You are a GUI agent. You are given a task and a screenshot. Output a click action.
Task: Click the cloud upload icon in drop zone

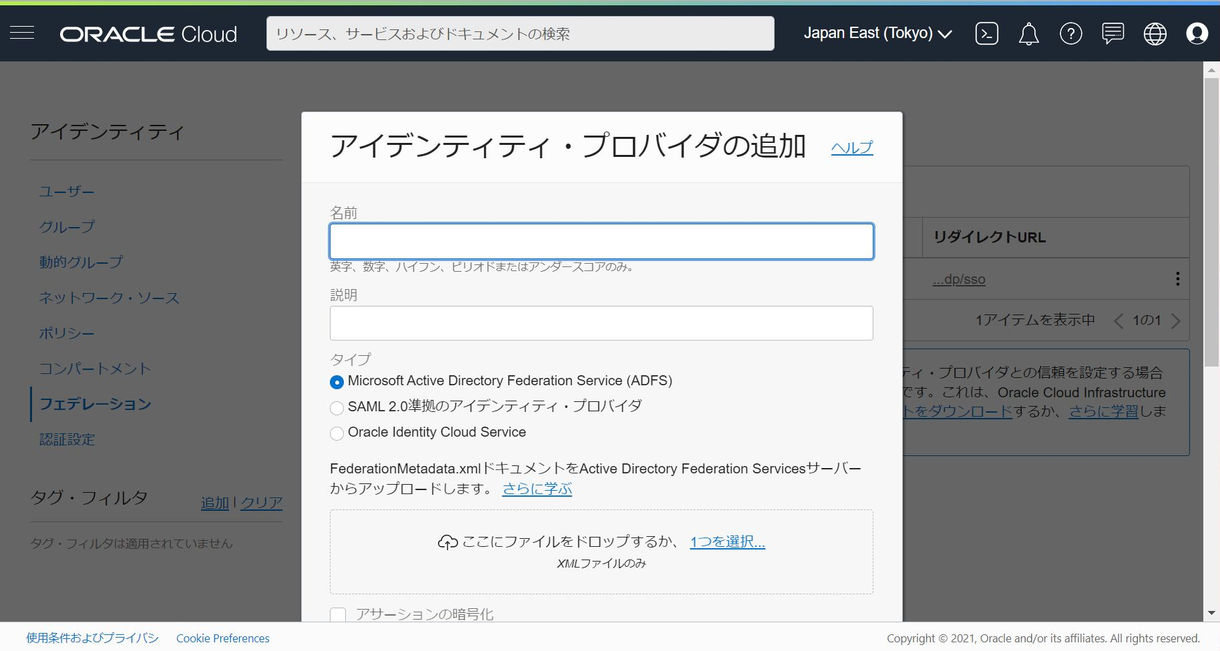[x=447, y=542]
